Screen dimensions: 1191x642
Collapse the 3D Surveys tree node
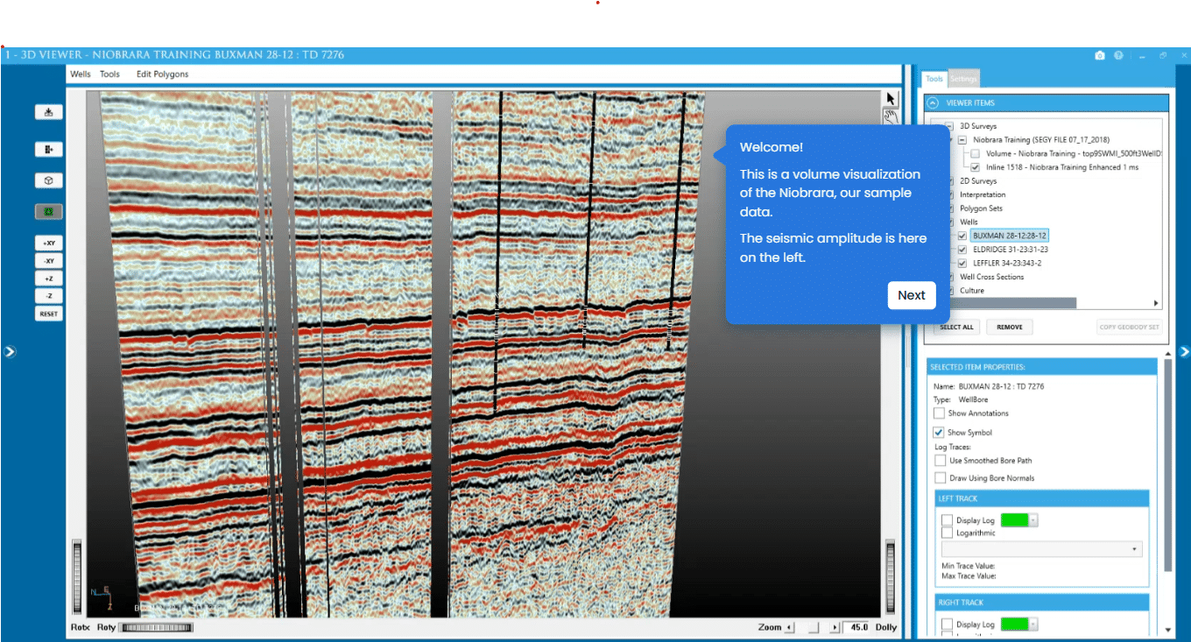(x=948, y=126)
